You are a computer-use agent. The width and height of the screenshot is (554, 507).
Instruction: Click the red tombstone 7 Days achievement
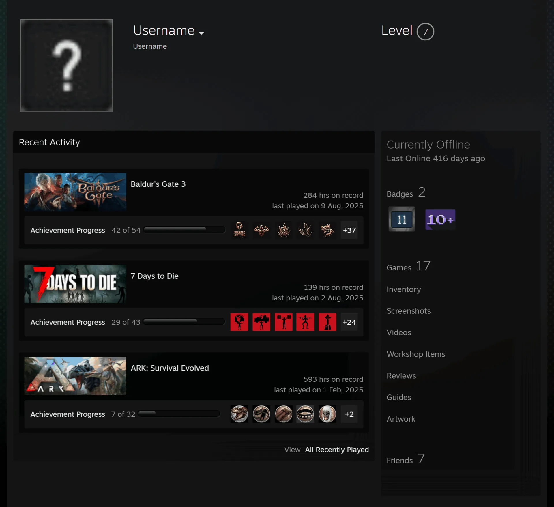pos(327,322)
